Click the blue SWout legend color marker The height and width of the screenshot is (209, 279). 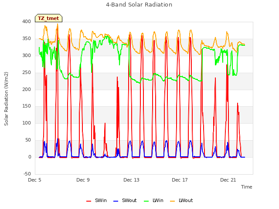[116, 201]
